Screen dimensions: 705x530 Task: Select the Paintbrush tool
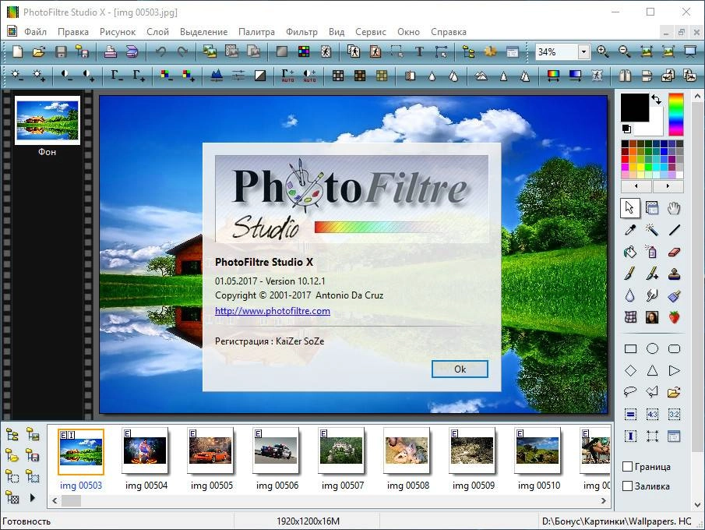tap(630, 274)
